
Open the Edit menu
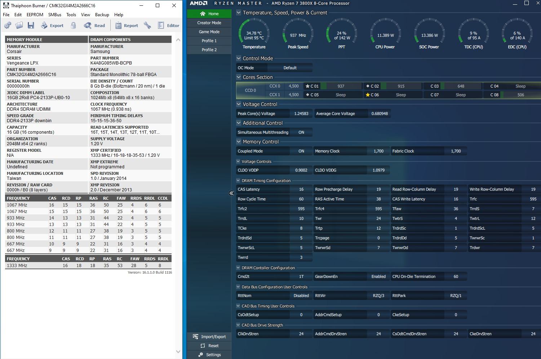click(18, 15)
